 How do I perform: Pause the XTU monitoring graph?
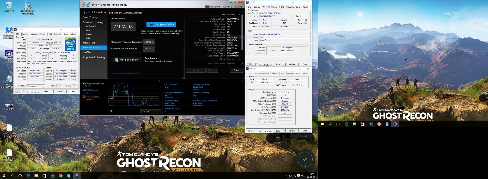click(111, 111)
